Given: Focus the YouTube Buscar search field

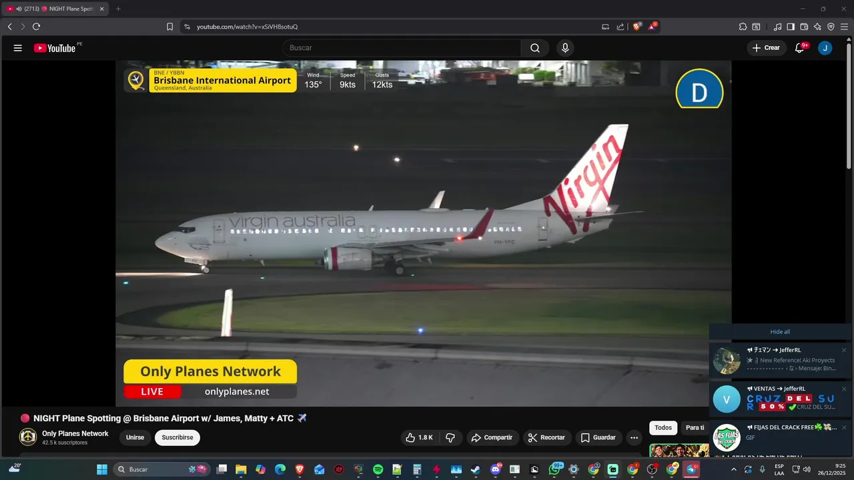Looking at the screenshot, I should click(402, 48).
